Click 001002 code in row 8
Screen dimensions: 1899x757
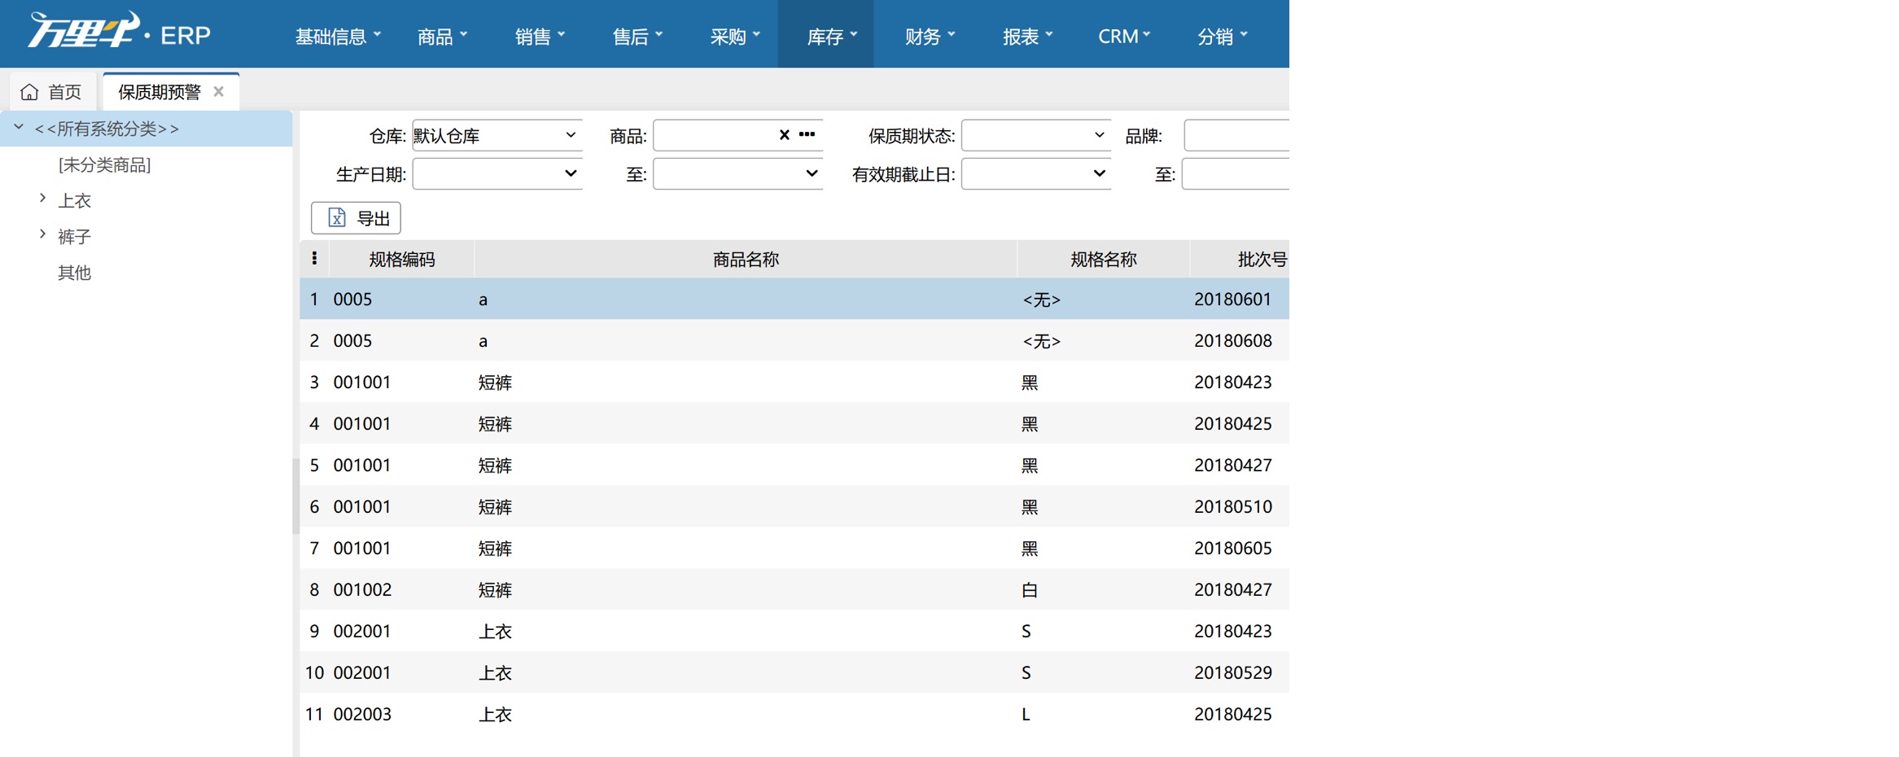[x=362, y=589]
